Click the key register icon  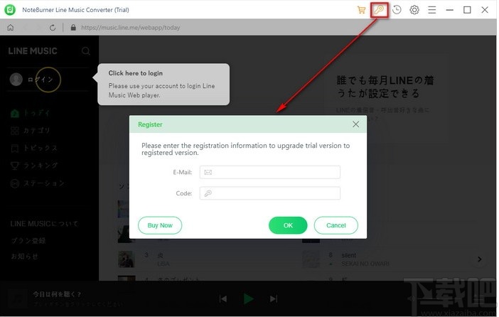pyautogui.click(x=379, y=10)
